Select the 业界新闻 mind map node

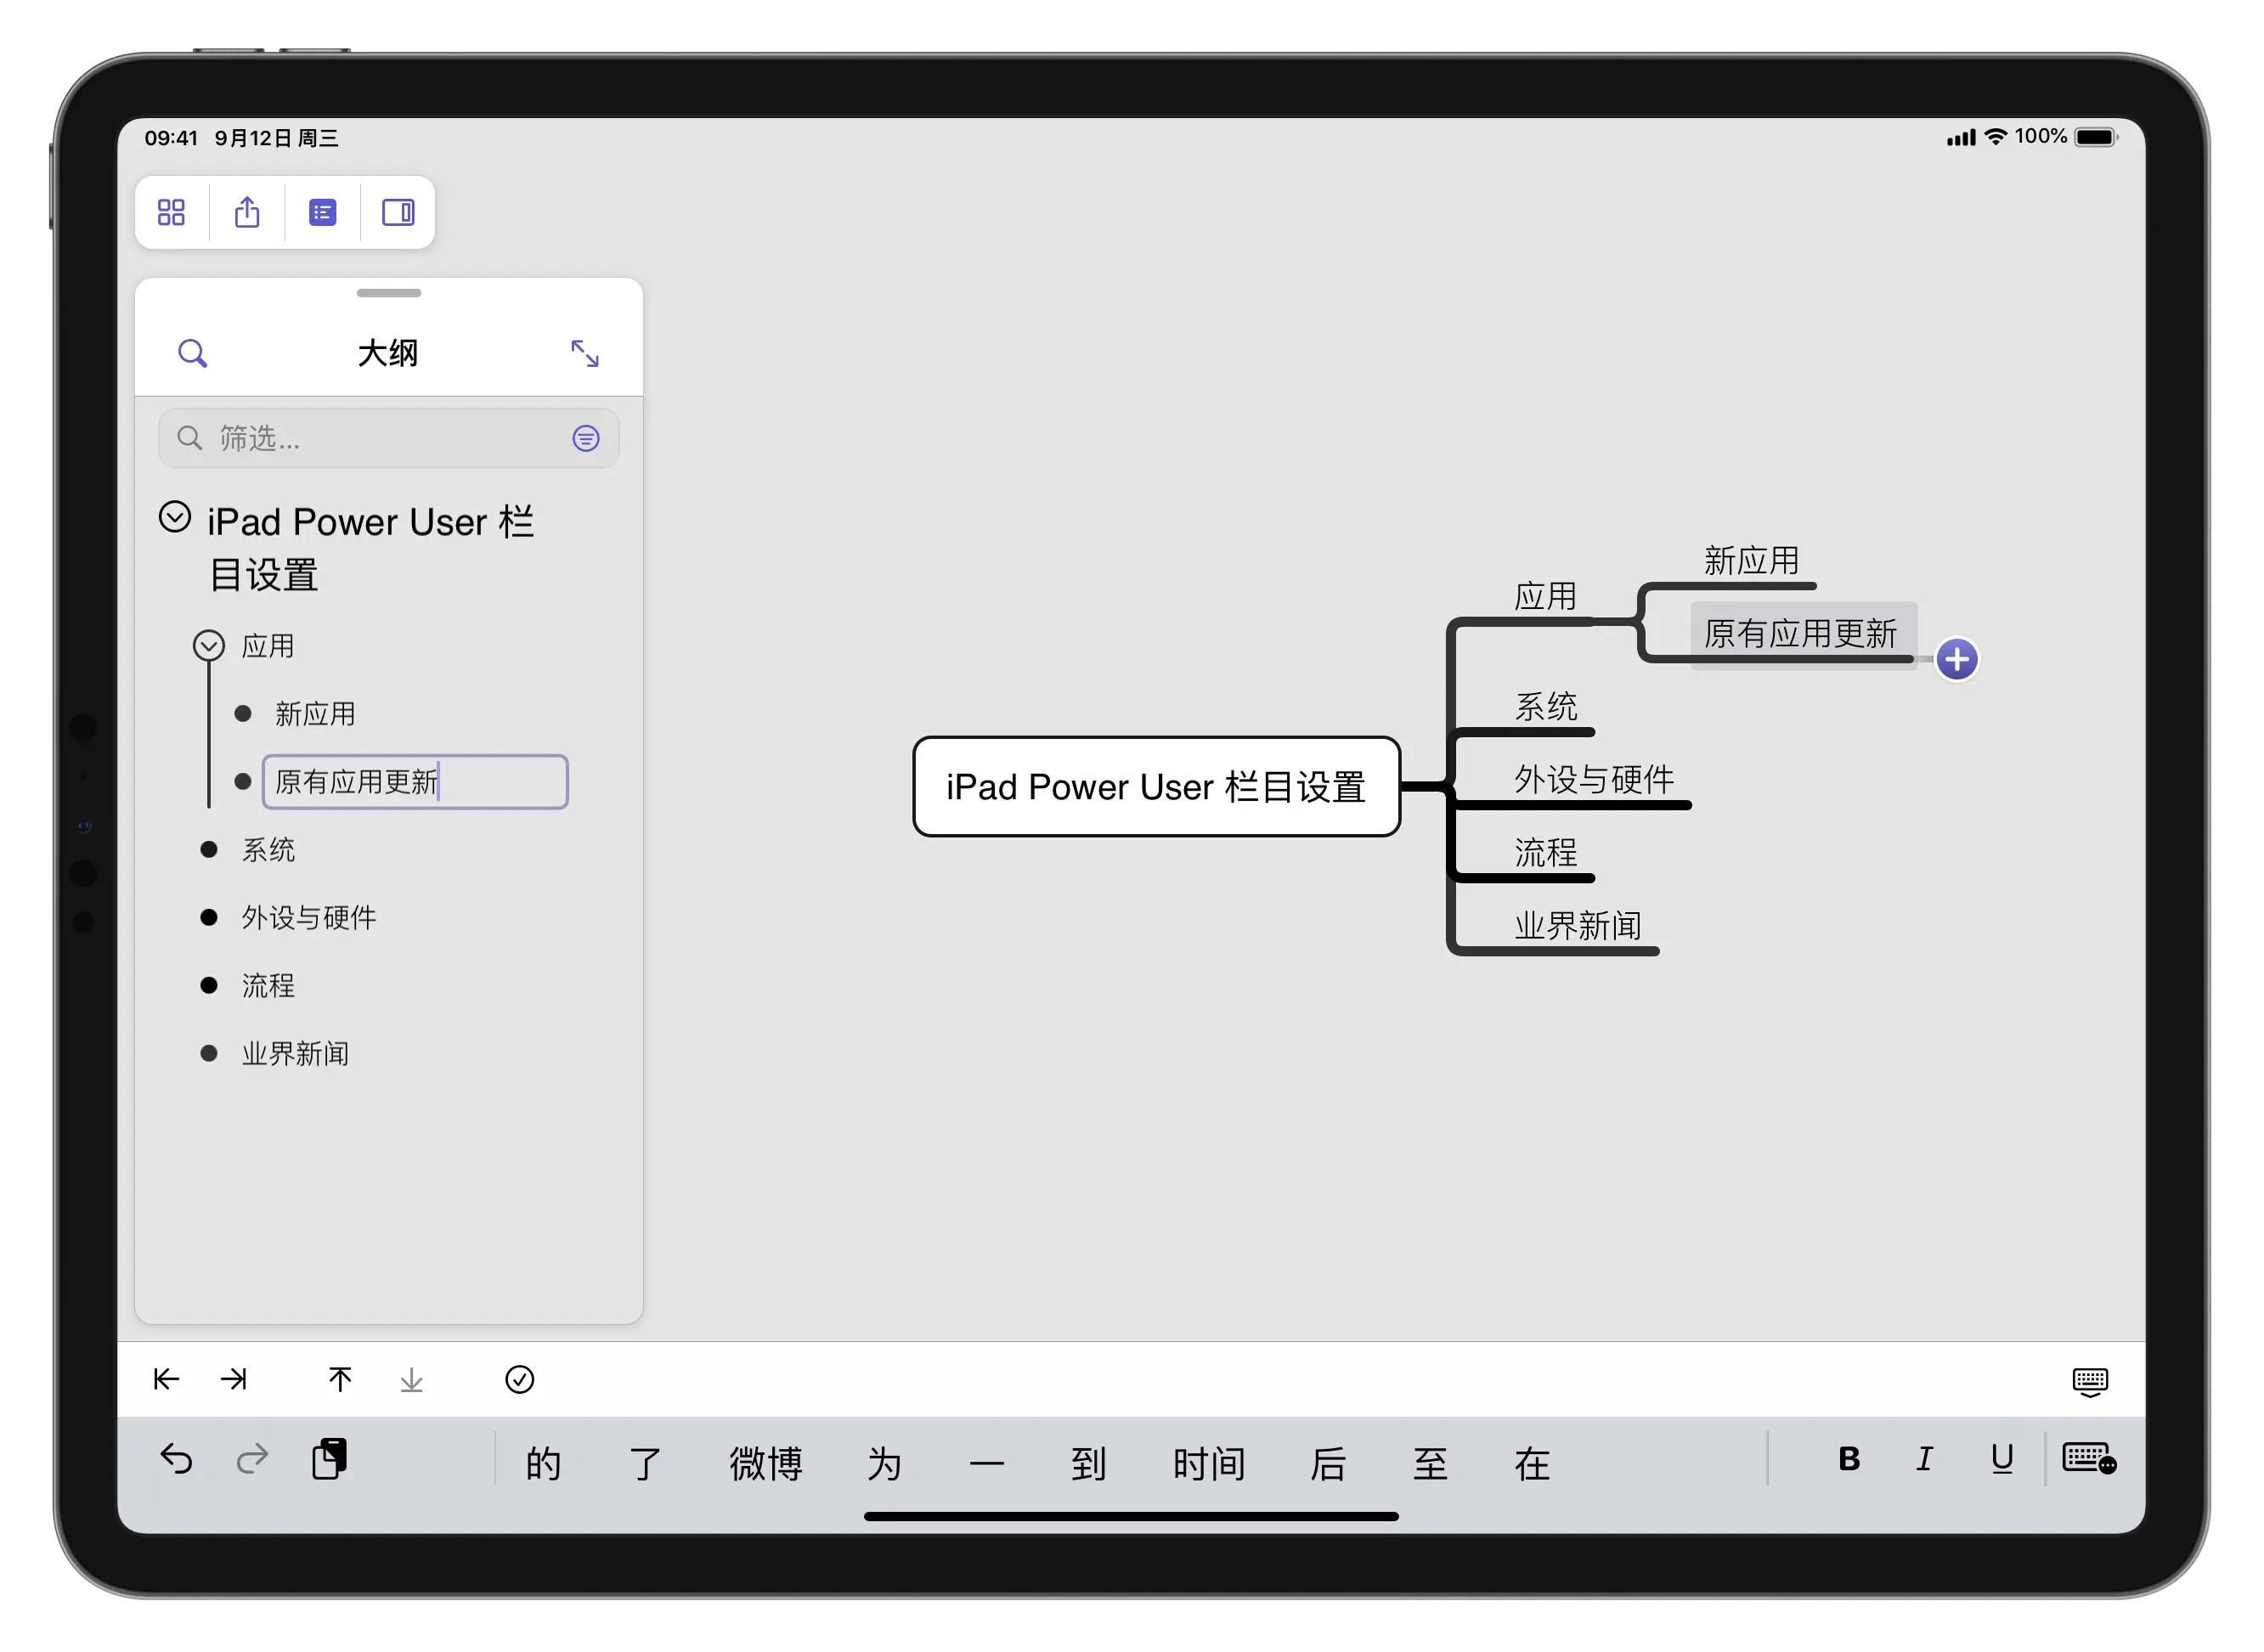(1578, 925)
